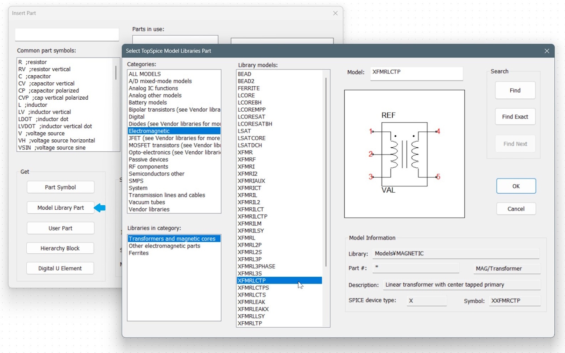Close the Insert Part window

335,13
